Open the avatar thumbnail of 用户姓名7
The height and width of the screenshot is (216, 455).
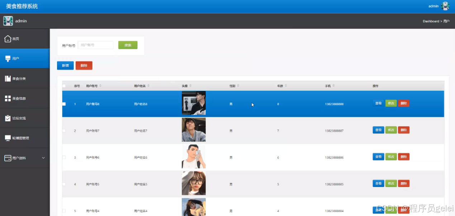click(x=194, y=130)
